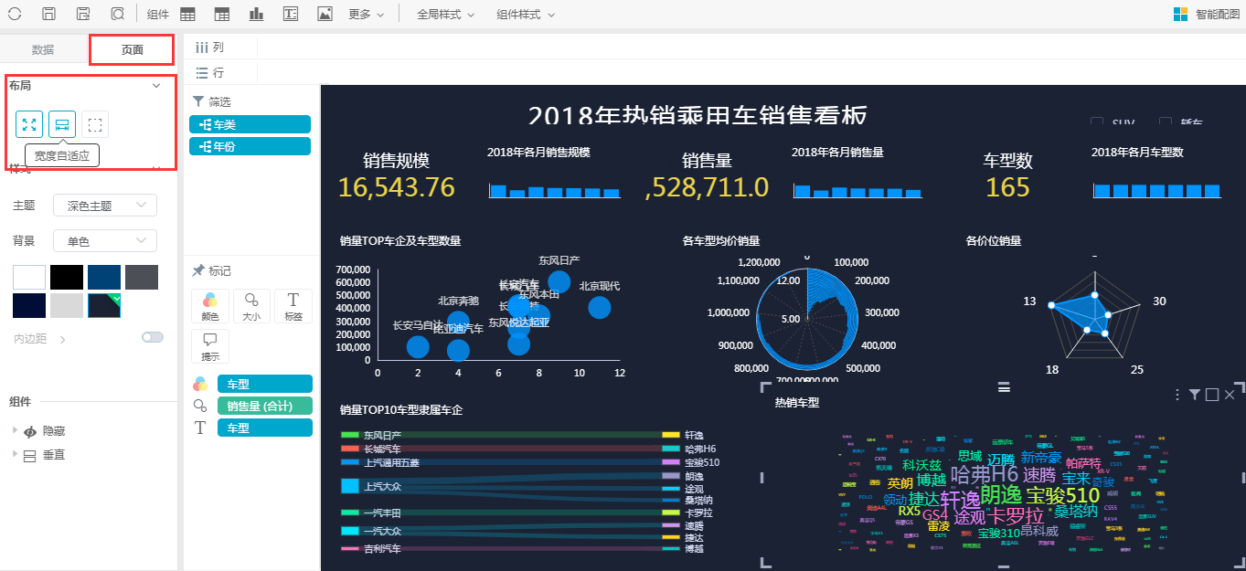Check the SUV checkbox on the dashboard
The width and height of the screenshot is (1246, 571).
1097,122
